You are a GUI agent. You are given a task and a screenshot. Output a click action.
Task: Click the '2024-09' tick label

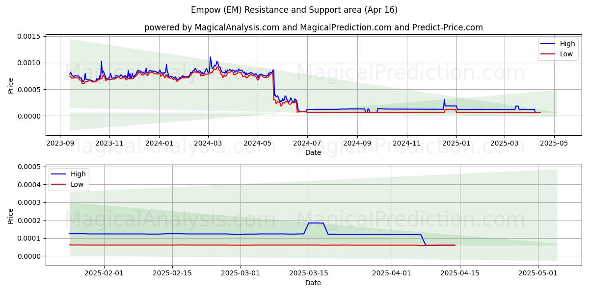click(x=357, y=143)
